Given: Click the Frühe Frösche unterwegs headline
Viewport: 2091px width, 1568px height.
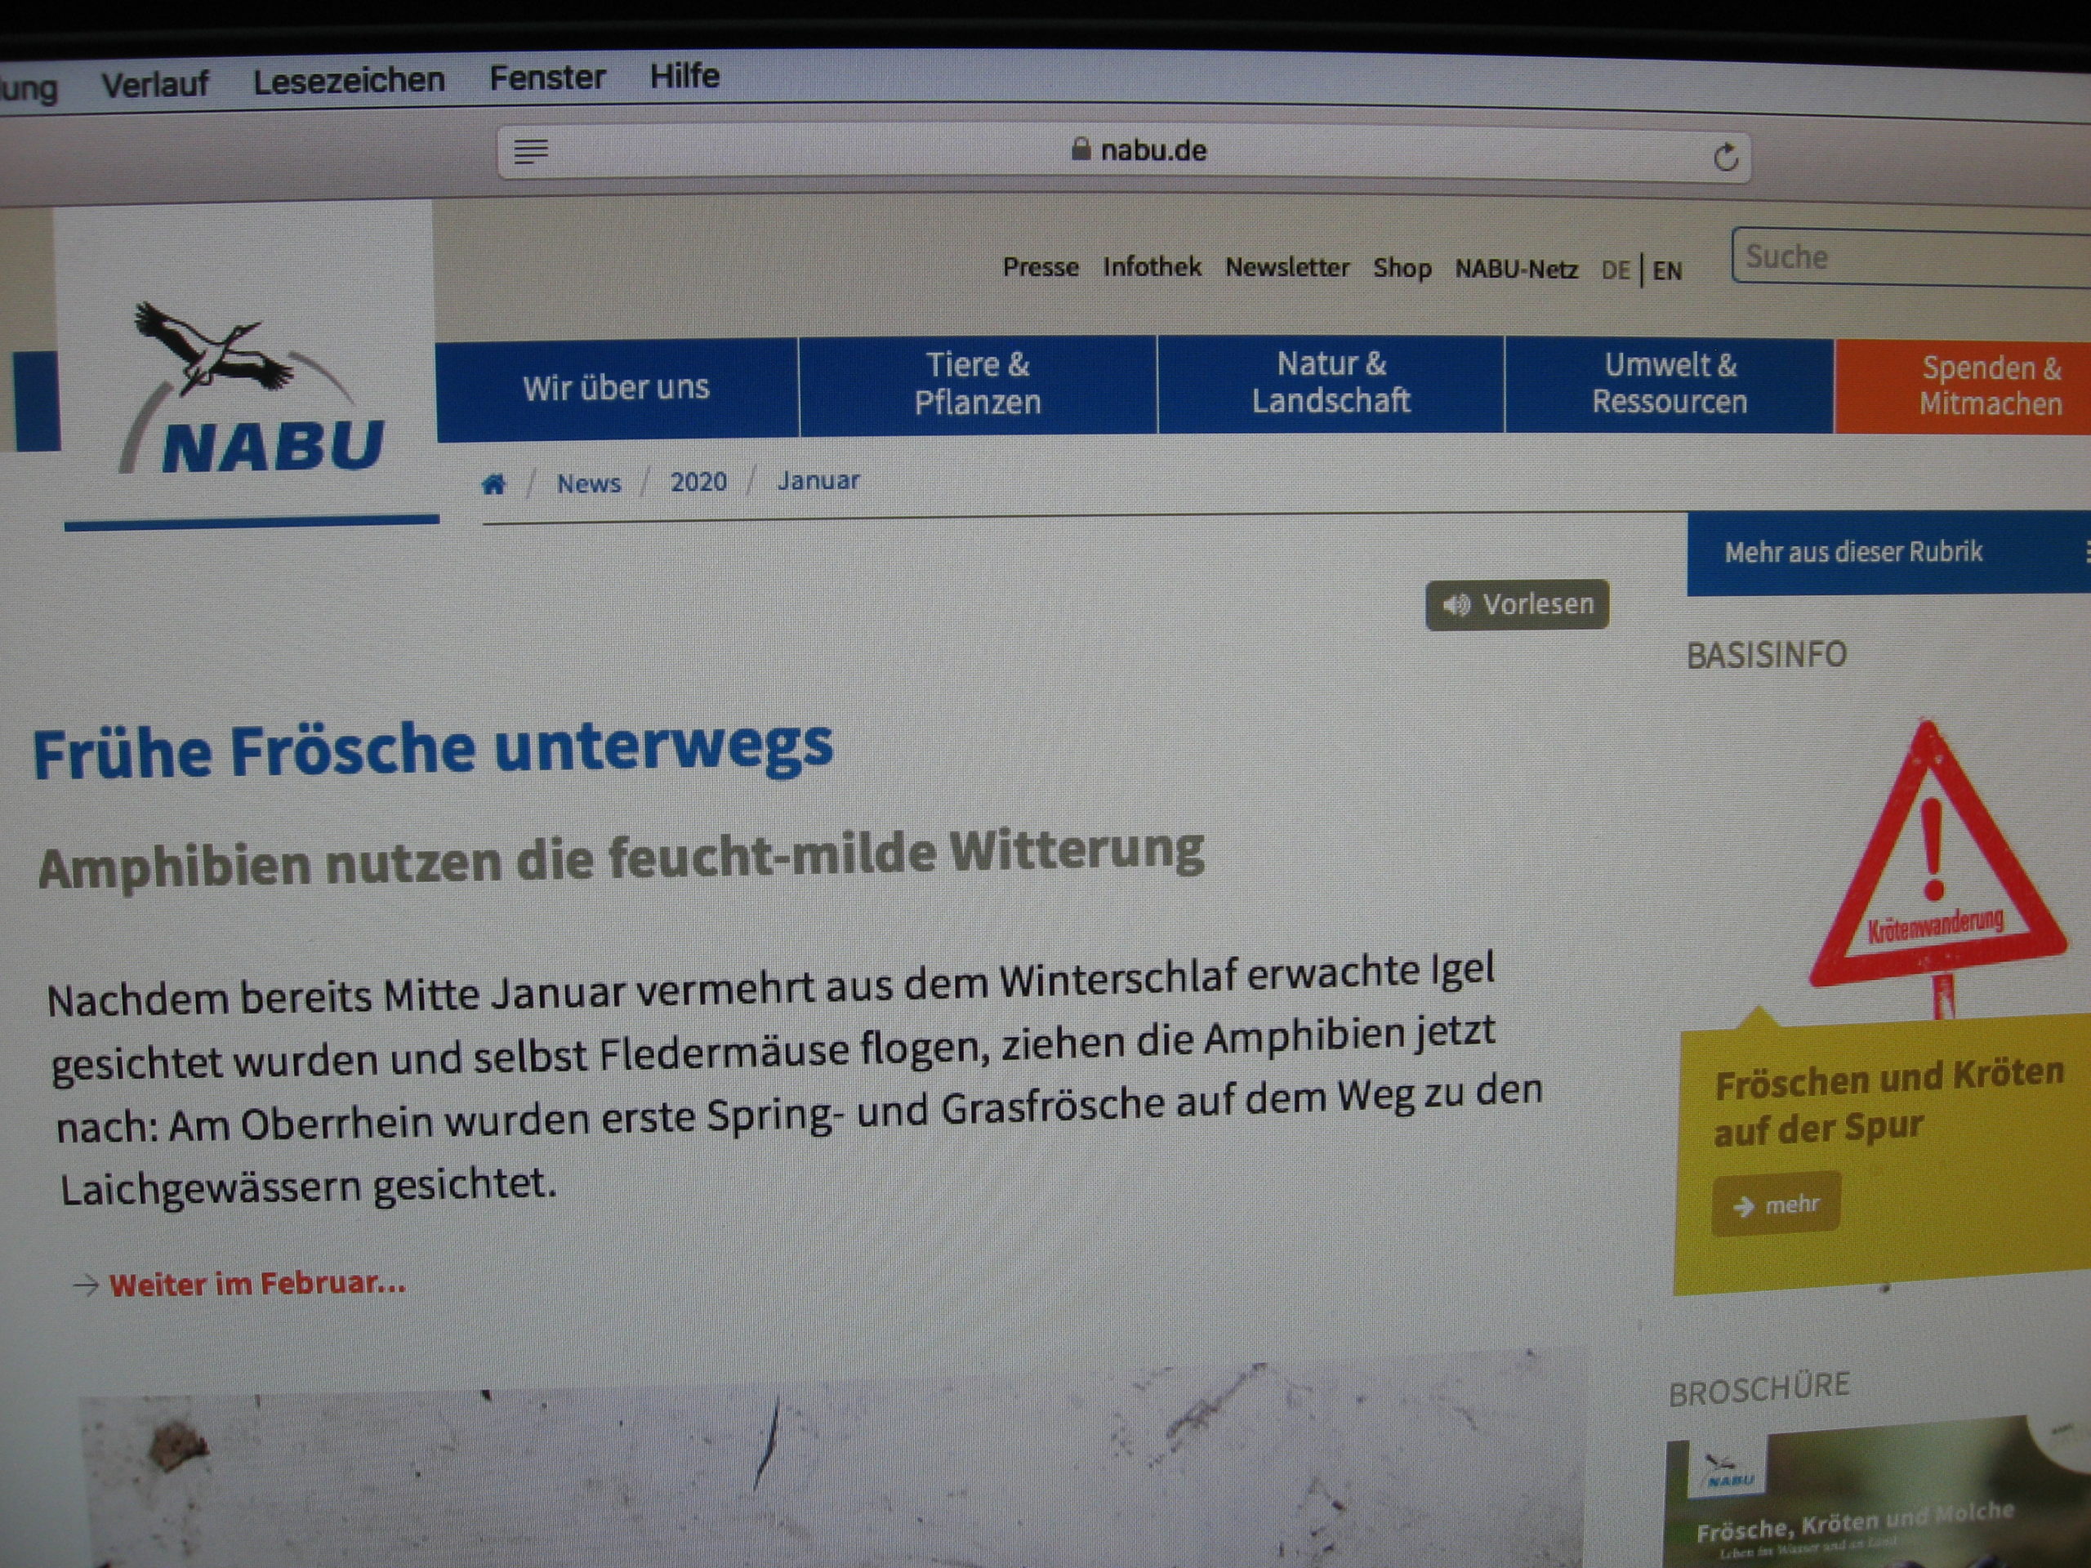Looking at the screenshot, I should [x=433, y=750].
